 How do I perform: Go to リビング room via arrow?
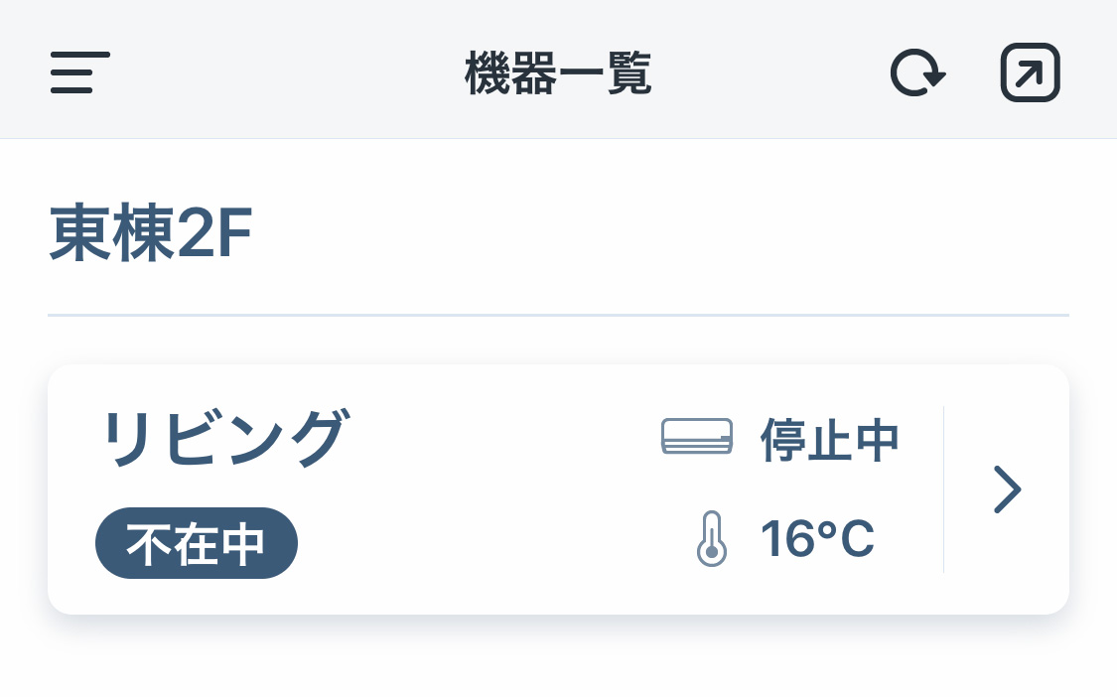point(1008,489)
